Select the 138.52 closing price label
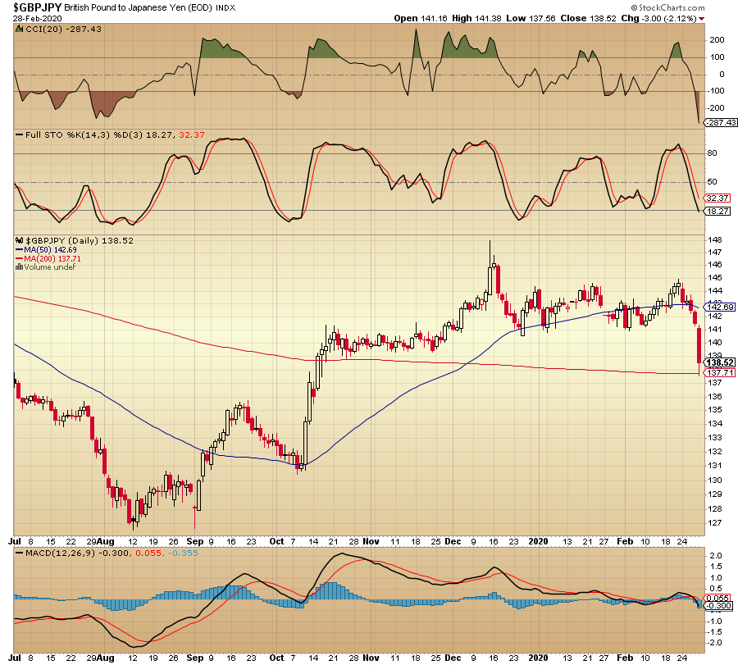 [719, 362]
